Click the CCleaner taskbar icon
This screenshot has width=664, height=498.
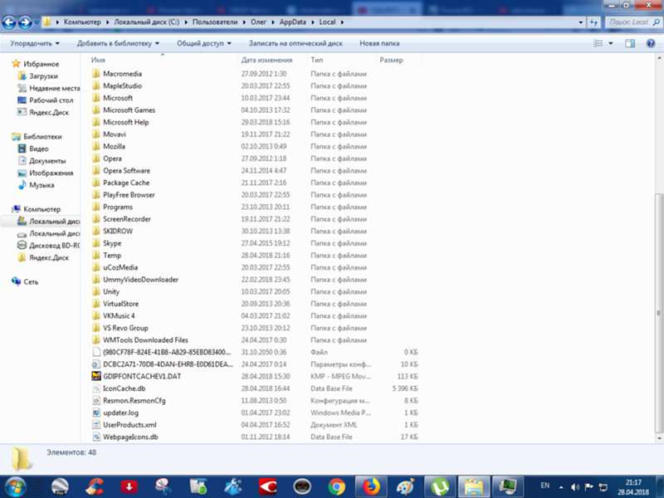click(x=96, y=486)
